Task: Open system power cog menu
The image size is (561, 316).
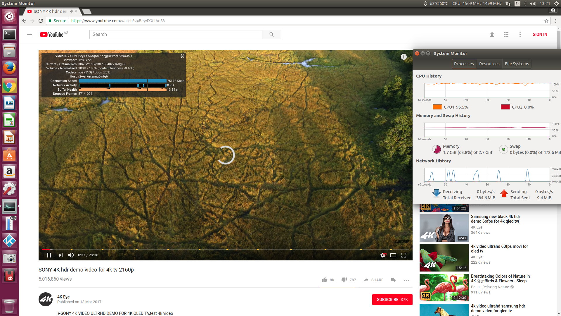Action: [556, 4]
